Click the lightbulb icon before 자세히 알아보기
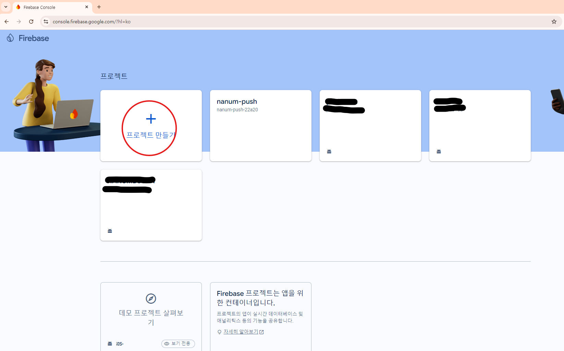The width and height of the screenshot is (564, 351). 219,332
